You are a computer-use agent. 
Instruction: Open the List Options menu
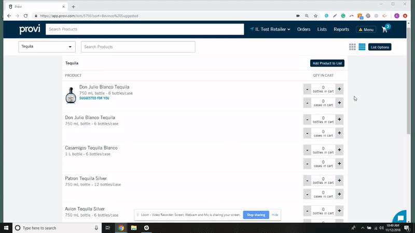pos(380,47)
